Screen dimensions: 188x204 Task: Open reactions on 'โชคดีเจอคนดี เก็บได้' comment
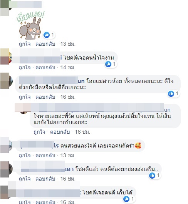(x=129, y=199)
